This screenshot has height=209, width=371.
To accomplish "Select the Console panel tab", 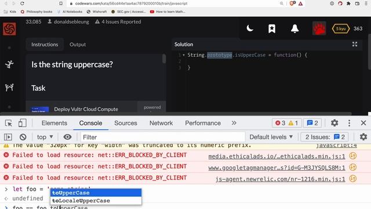I will coord(90,123).
